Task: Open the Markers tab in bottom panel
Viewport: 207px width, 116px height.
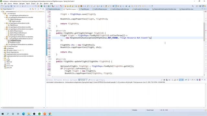Action: [x=49, y=80]
